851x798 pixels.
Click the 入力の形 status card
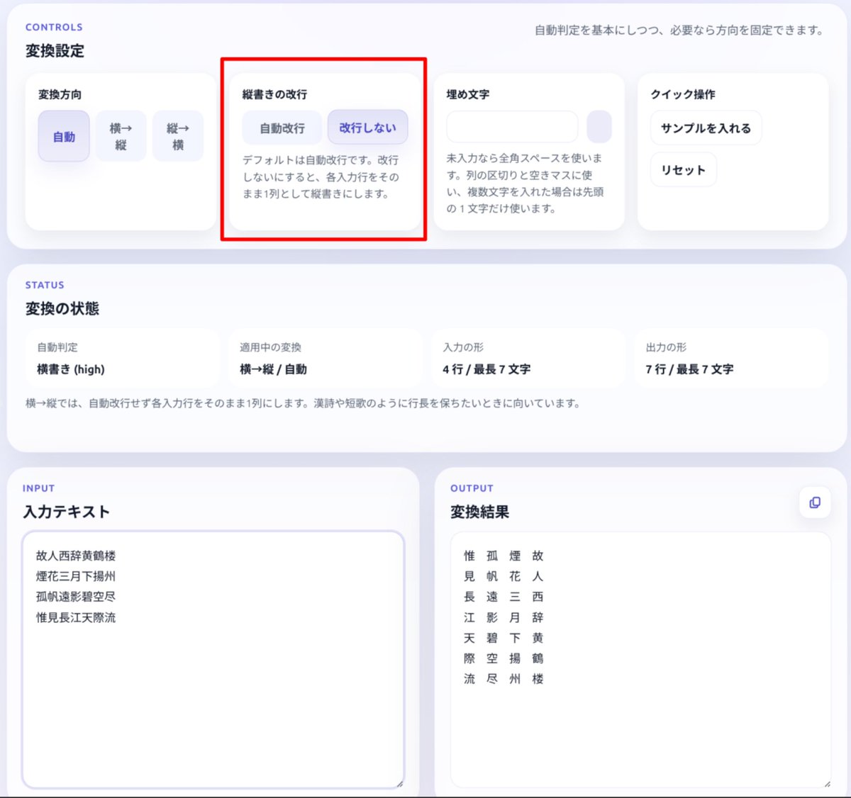528,357
